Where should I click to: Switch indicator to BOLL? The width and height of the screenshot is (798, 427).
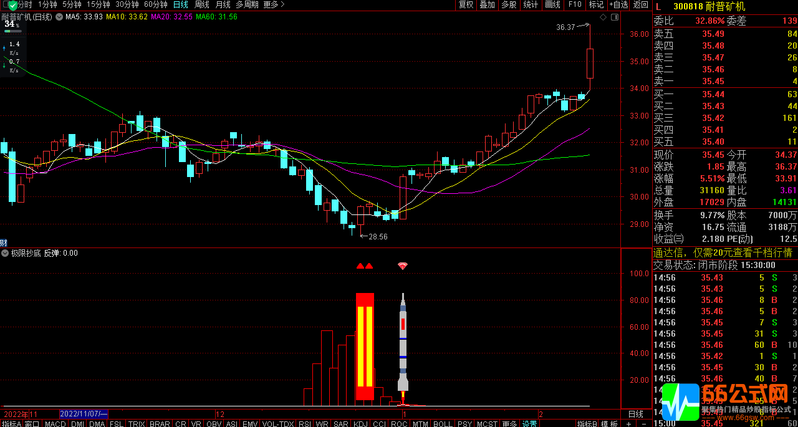[x=442, y=424]
